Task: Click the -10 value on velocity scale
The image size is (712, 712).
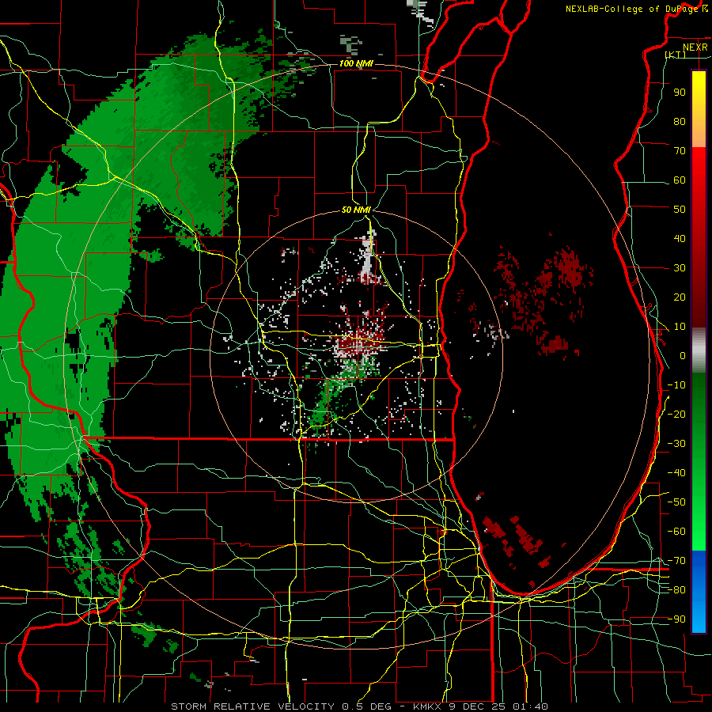Action: tap(676, 385)
